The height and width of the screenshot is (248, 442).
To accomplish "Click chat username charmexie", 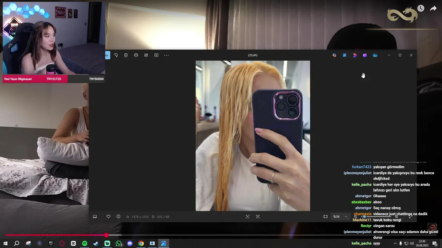I will tap(363, 214).
